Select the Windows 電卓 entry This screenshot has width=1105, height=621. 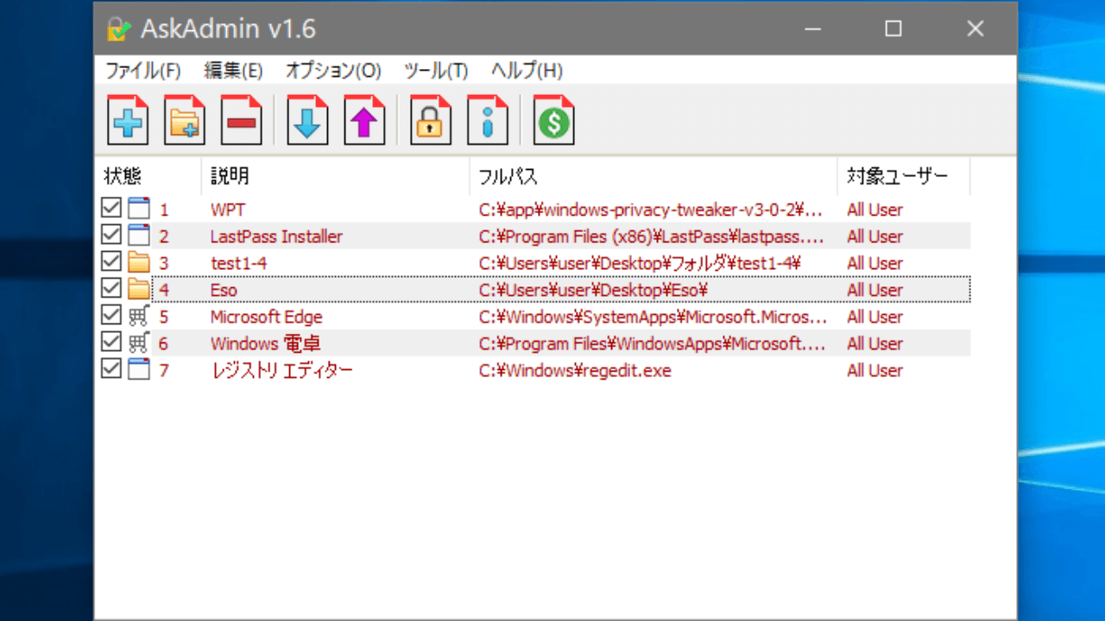[x=266, y=343]
